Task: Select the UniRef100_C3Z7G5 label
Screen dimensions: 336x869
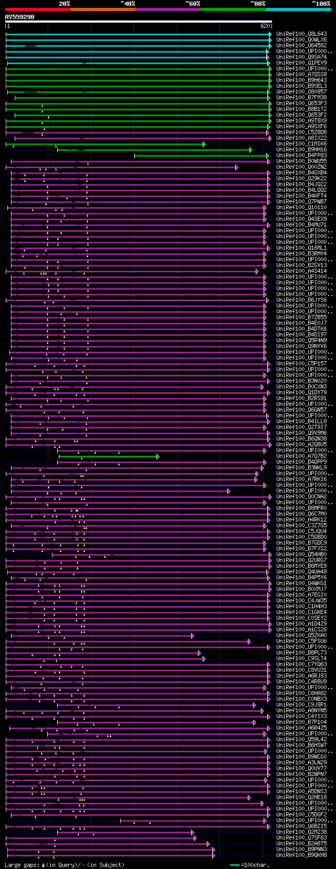Action: click(301, 525)
